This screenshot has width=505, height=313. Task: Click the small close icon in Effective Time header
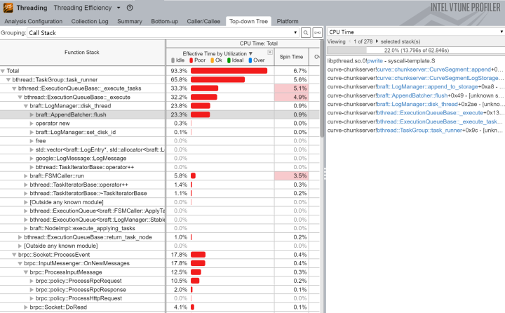(270, 52)
